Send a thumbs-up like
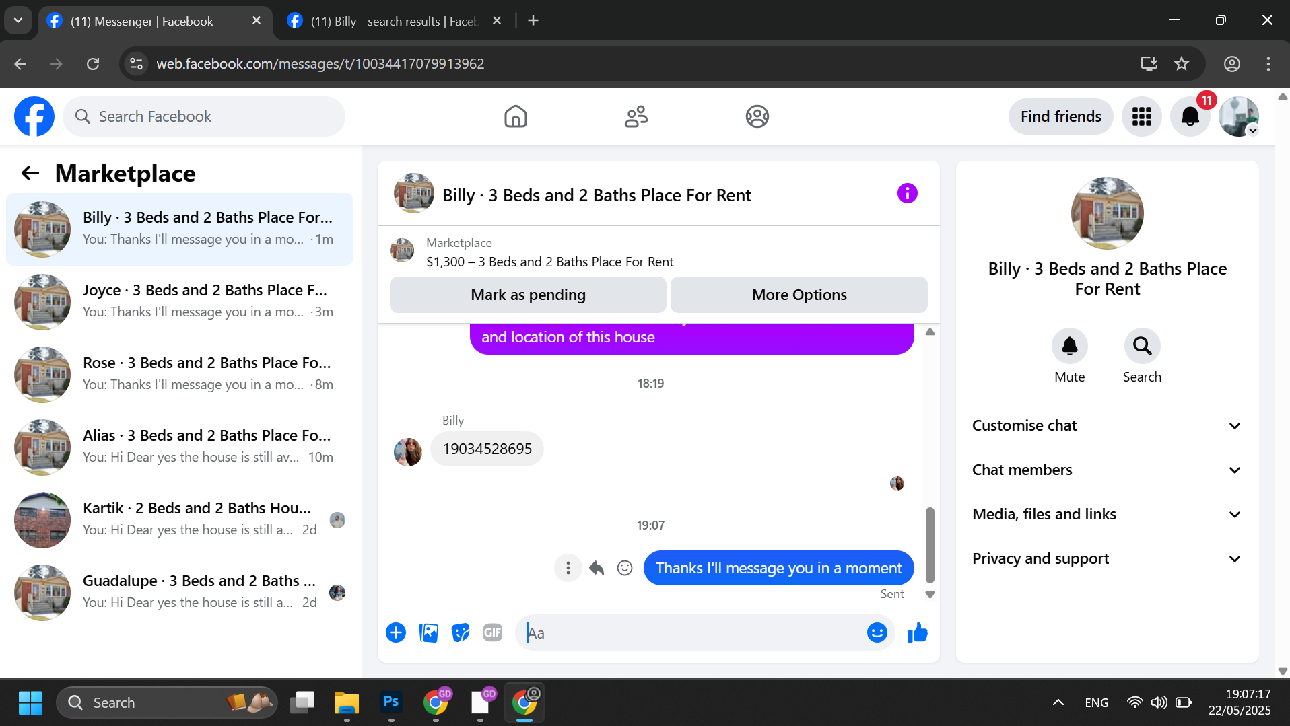The height and width of the screenshot is (726, 1290). coord(917,632)
